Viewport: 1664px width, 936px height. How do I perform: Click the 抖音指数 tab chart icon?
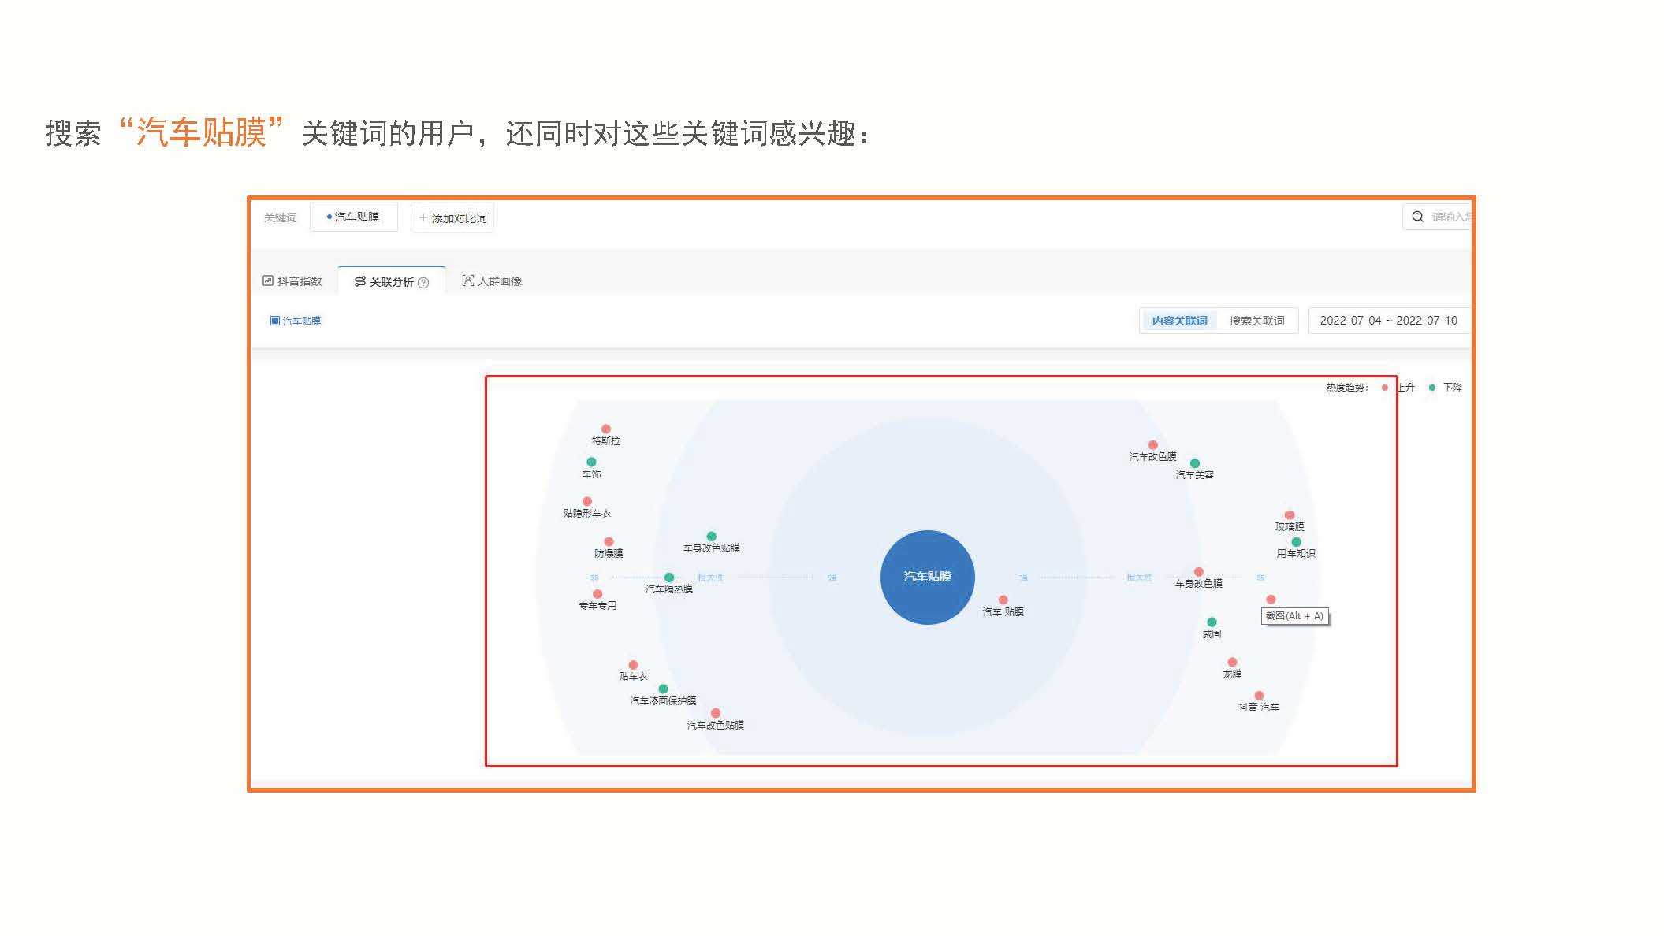click(x=268, y=280)
